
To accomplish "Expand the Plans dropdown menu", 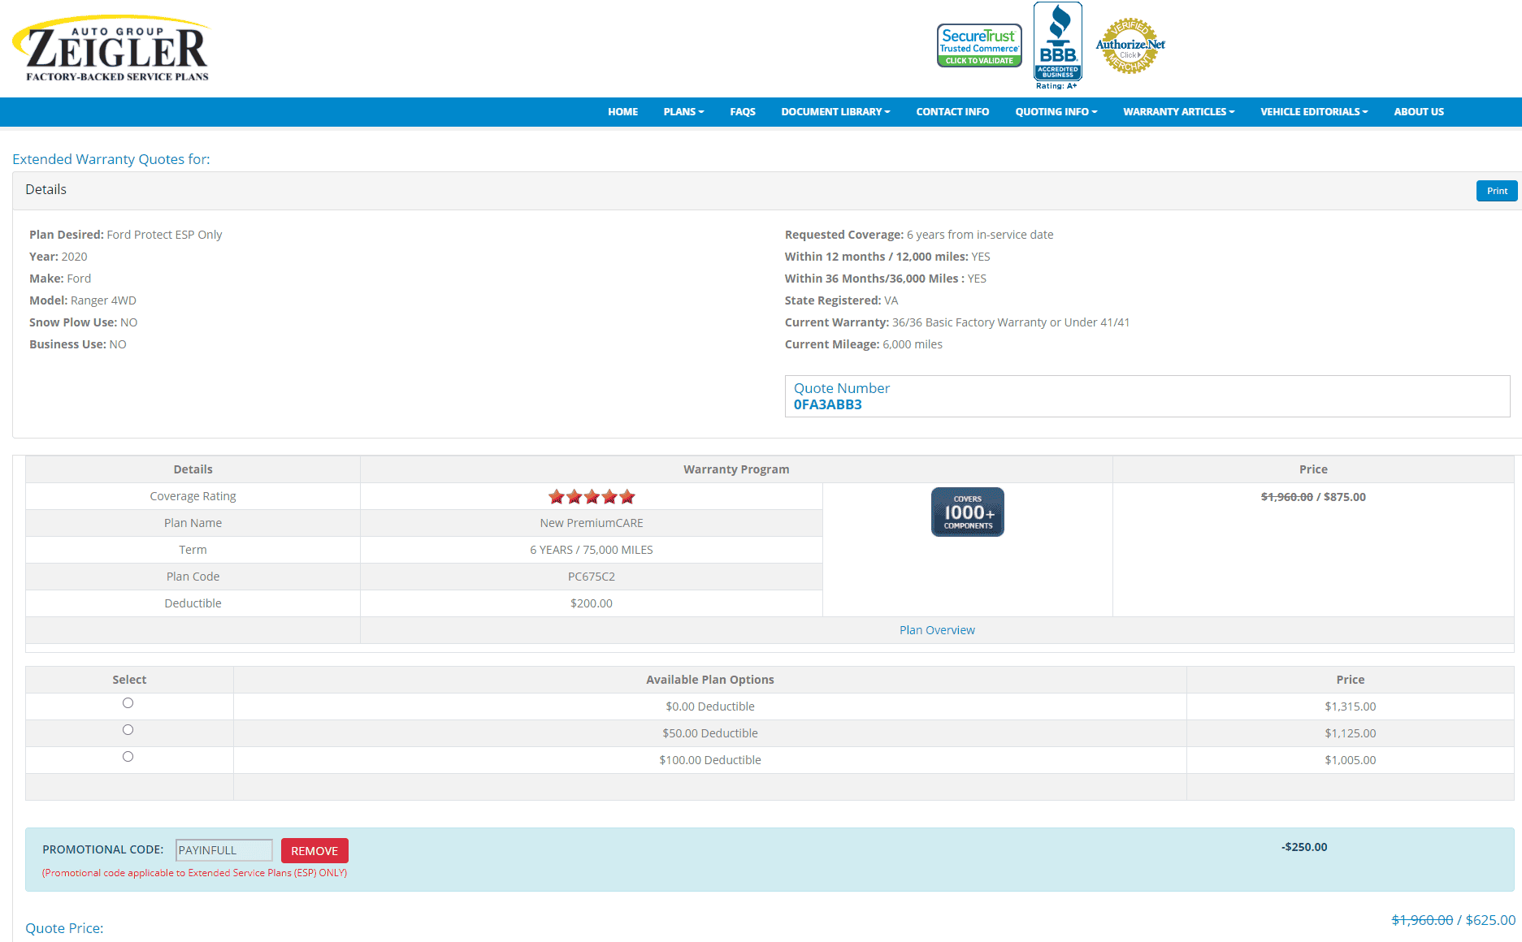I will click(683, 112).
